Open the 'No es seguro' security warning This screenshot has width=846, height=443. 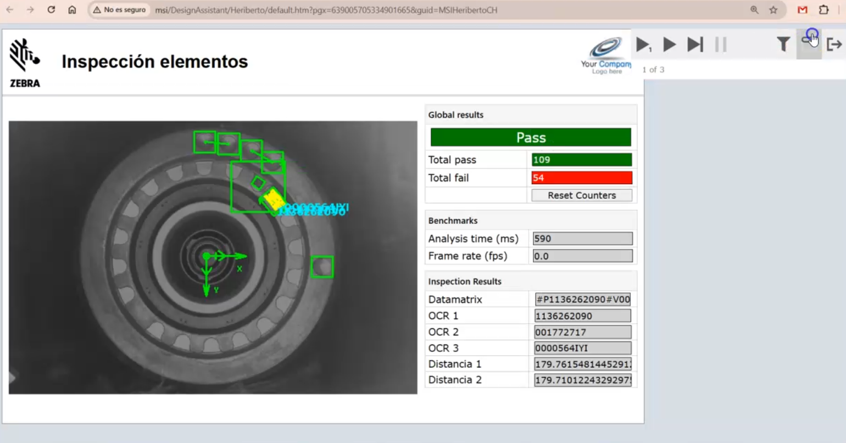point(119,9)
